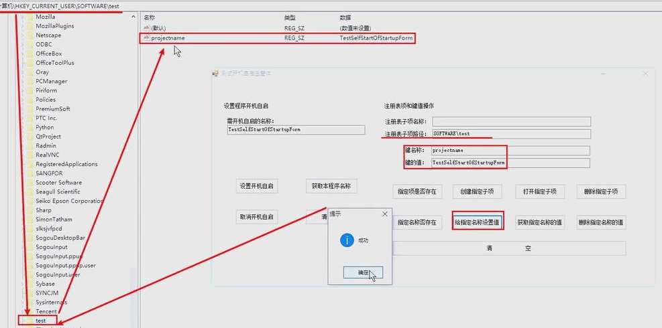
Task: Click the folder icon next to PremiumSoft
Action: coord(29,108)
